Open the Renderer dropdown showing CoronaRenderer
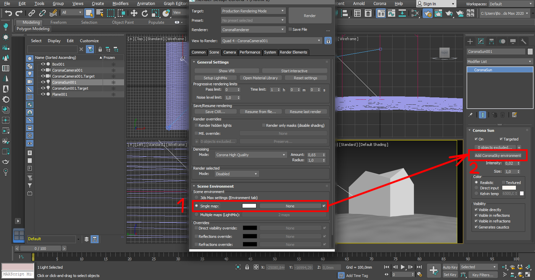This screenshot has width=535, height=280. coord(253,29)
